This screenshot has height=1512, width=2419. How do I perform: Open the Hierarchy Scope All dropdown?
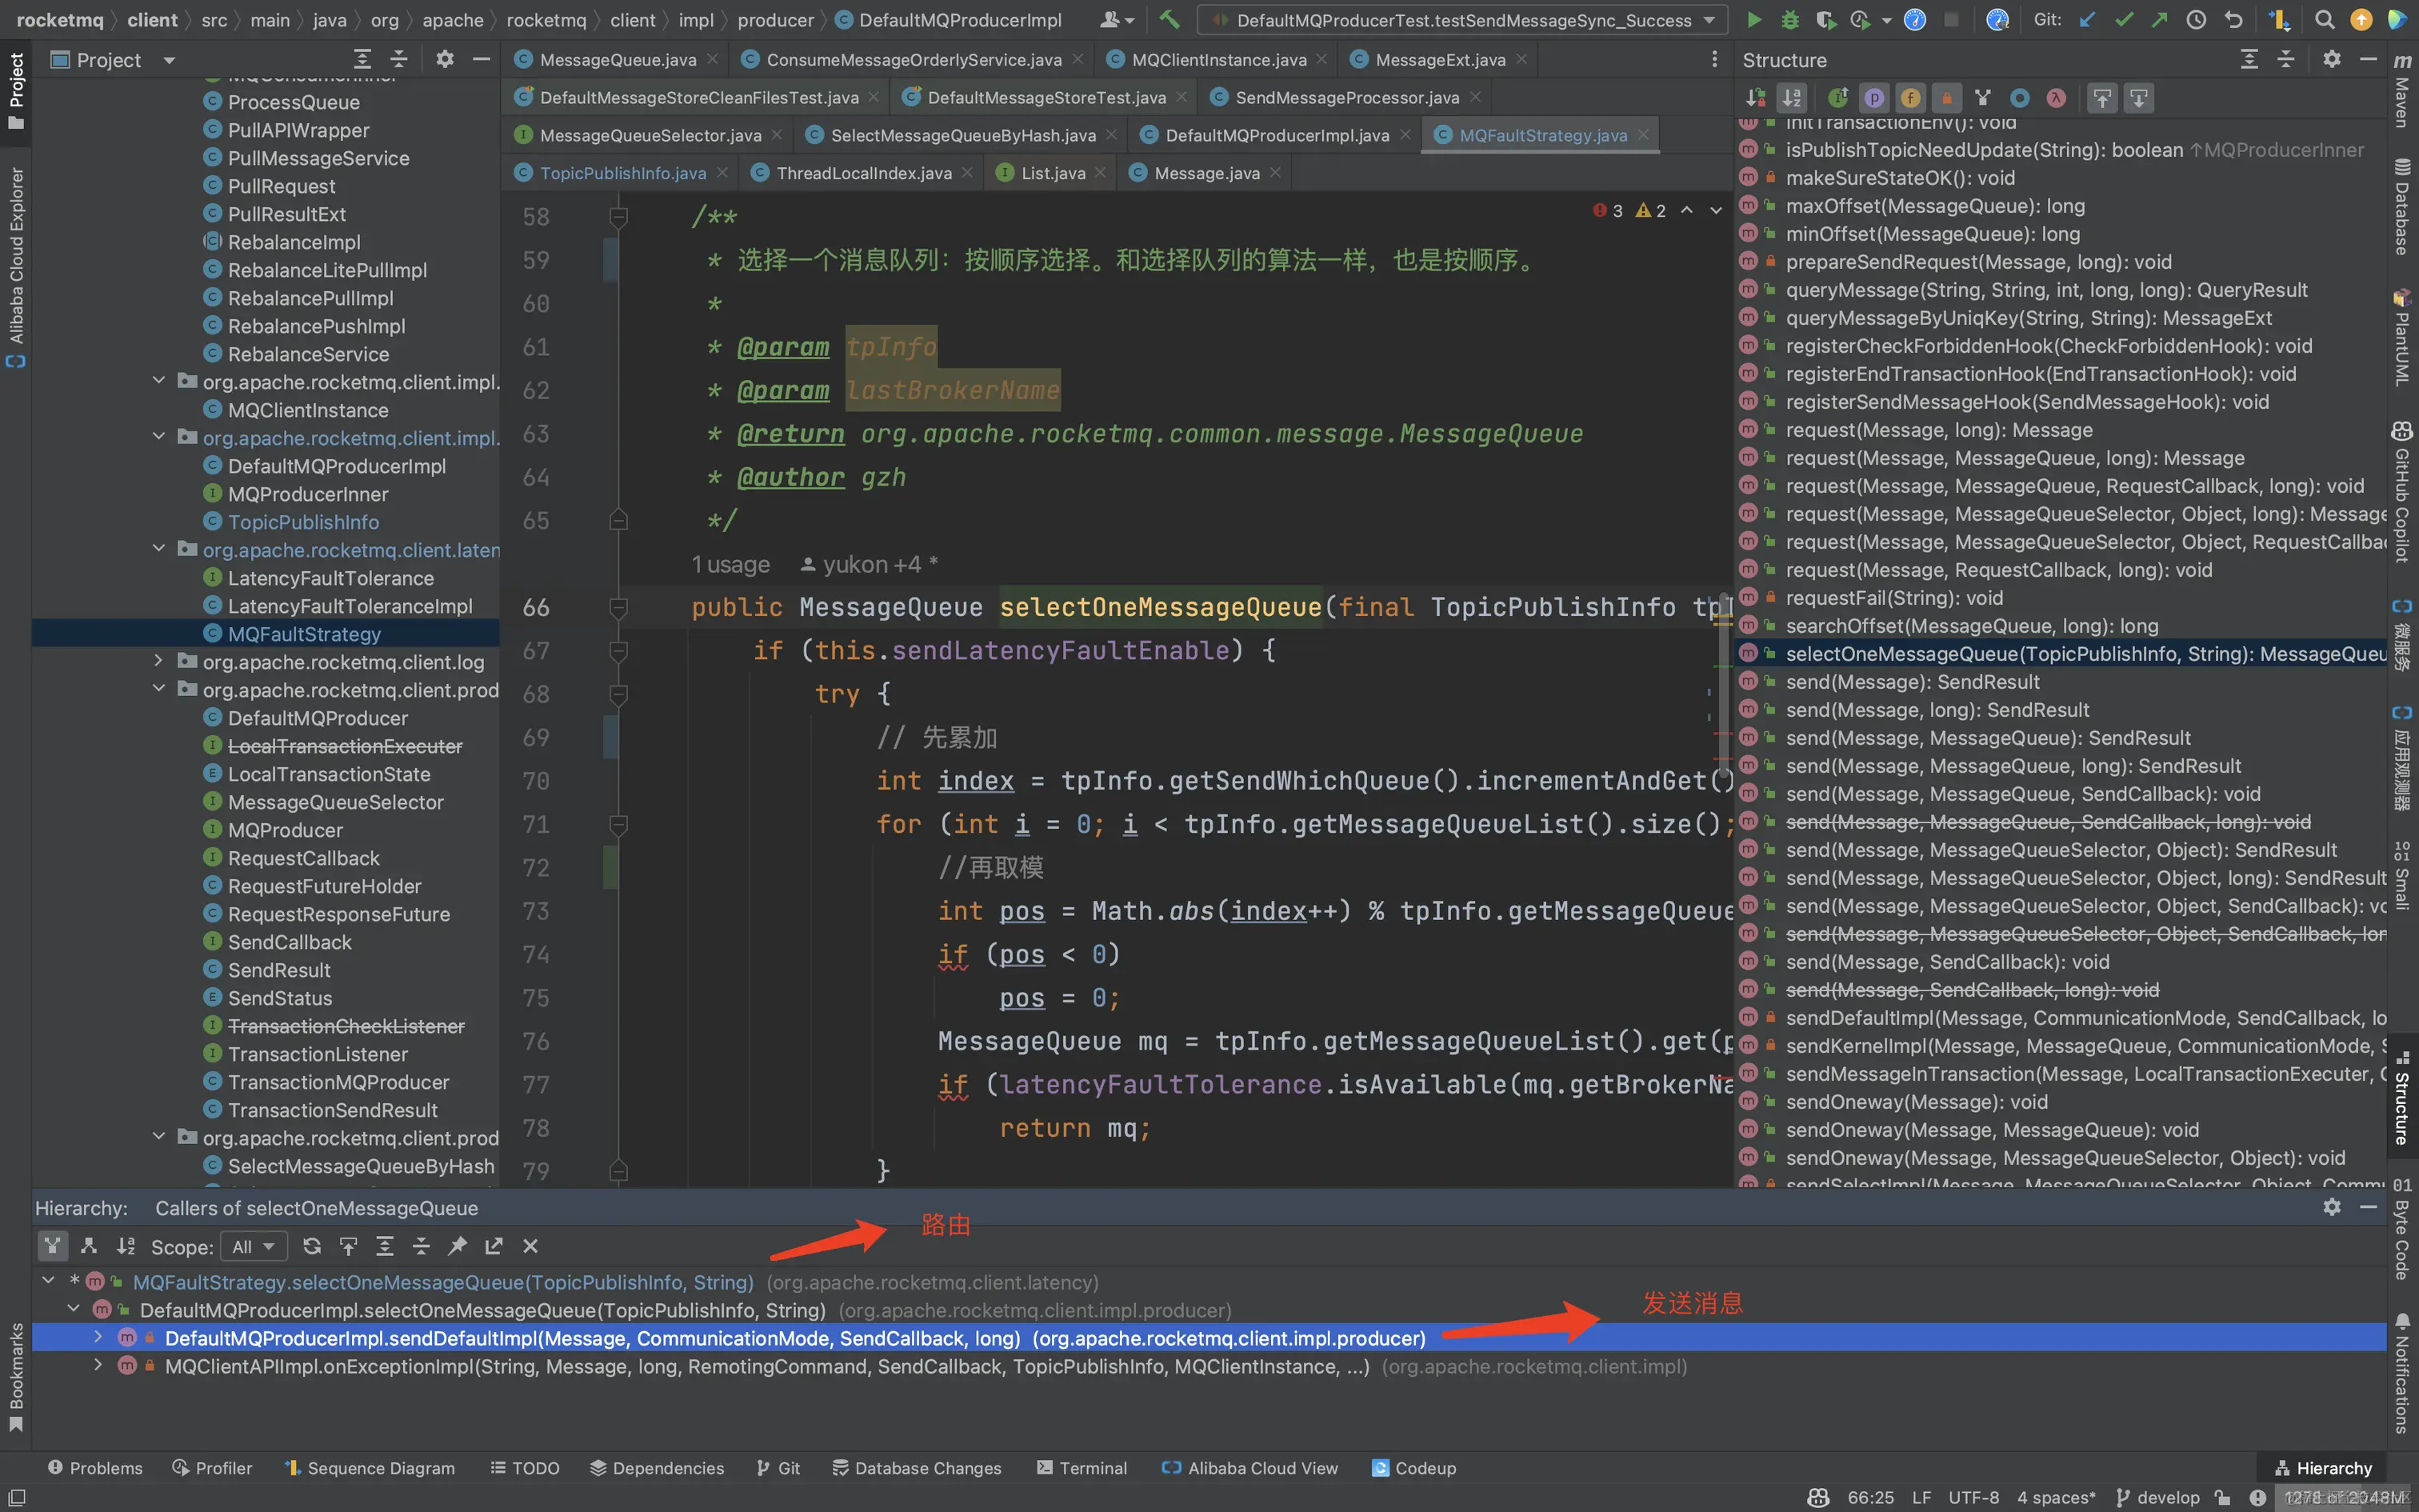[254, 1246]
